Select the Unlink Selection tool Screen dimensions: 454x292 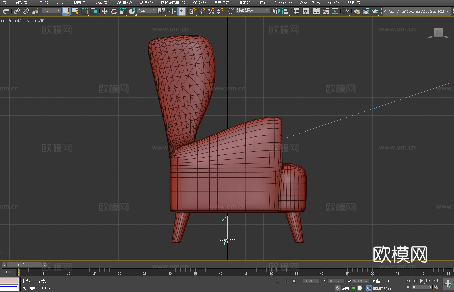(26, 11)
